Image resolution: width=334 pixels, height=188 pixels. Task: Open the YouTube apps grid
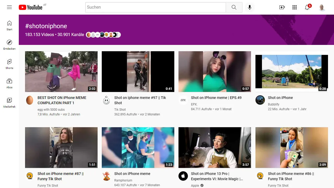[295, 7]
